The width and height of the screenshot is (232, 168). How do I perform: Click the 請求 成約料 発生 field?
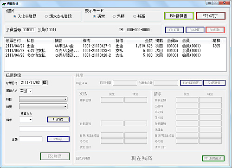point(187,112)
